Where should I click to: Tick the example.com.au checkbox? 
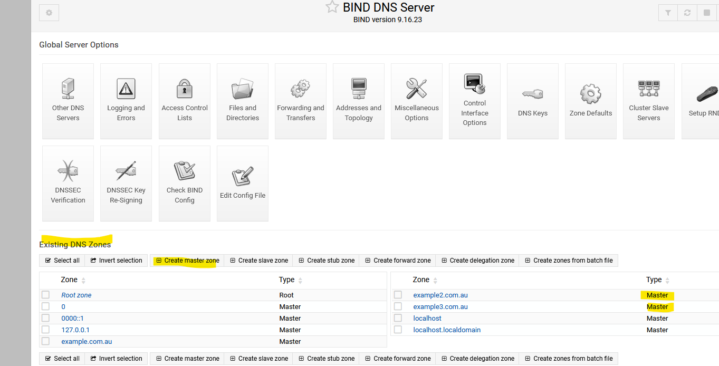point(46,341)
